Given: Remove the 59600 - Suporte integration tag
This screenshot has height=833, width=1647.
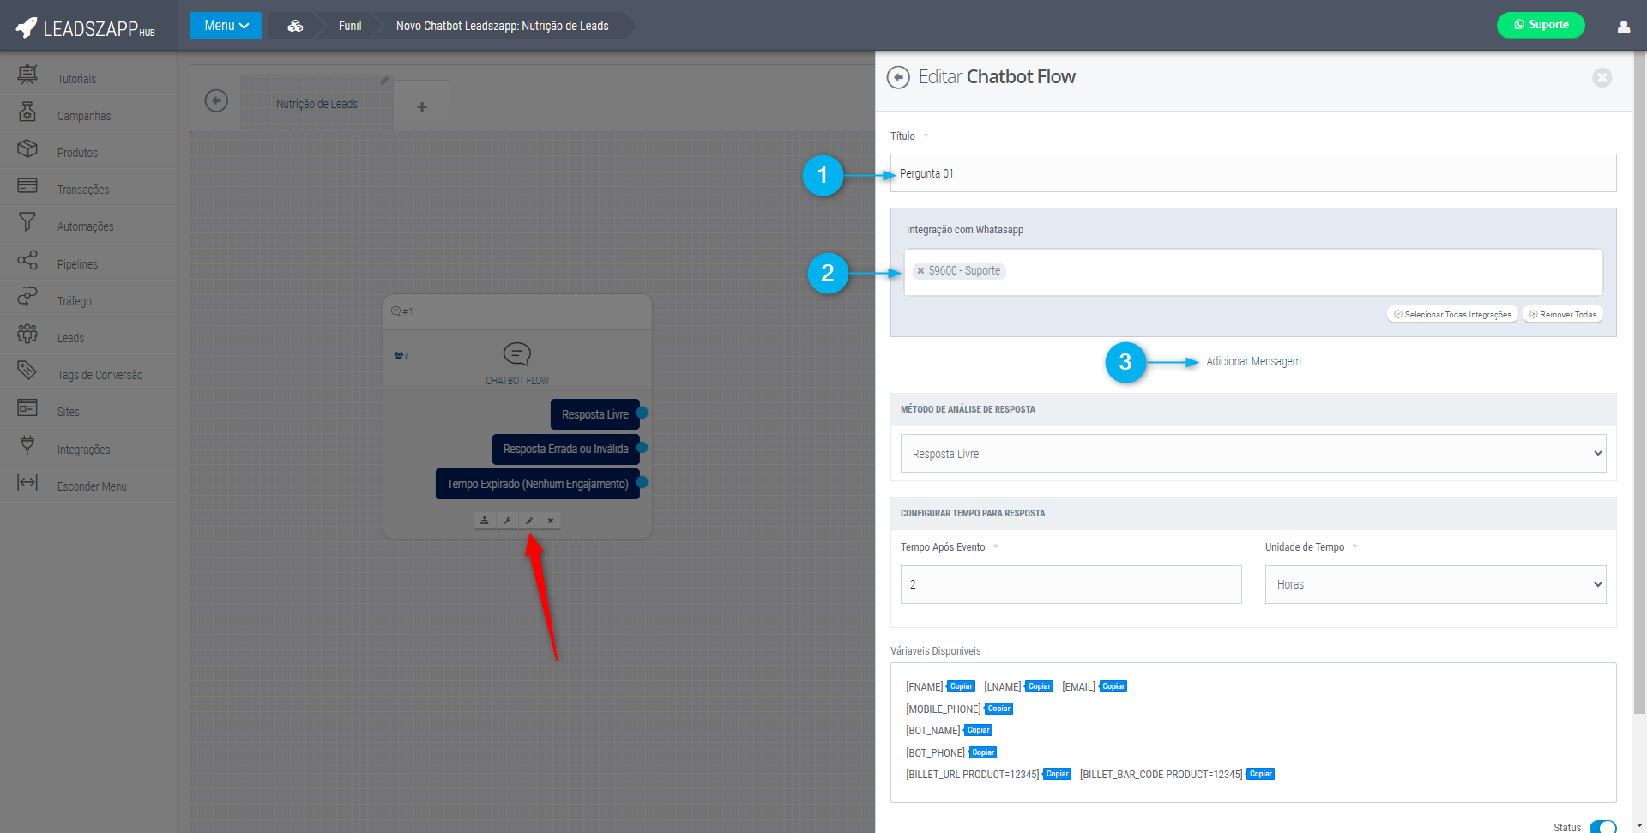Looking at the screenshot, I should 920,271.
